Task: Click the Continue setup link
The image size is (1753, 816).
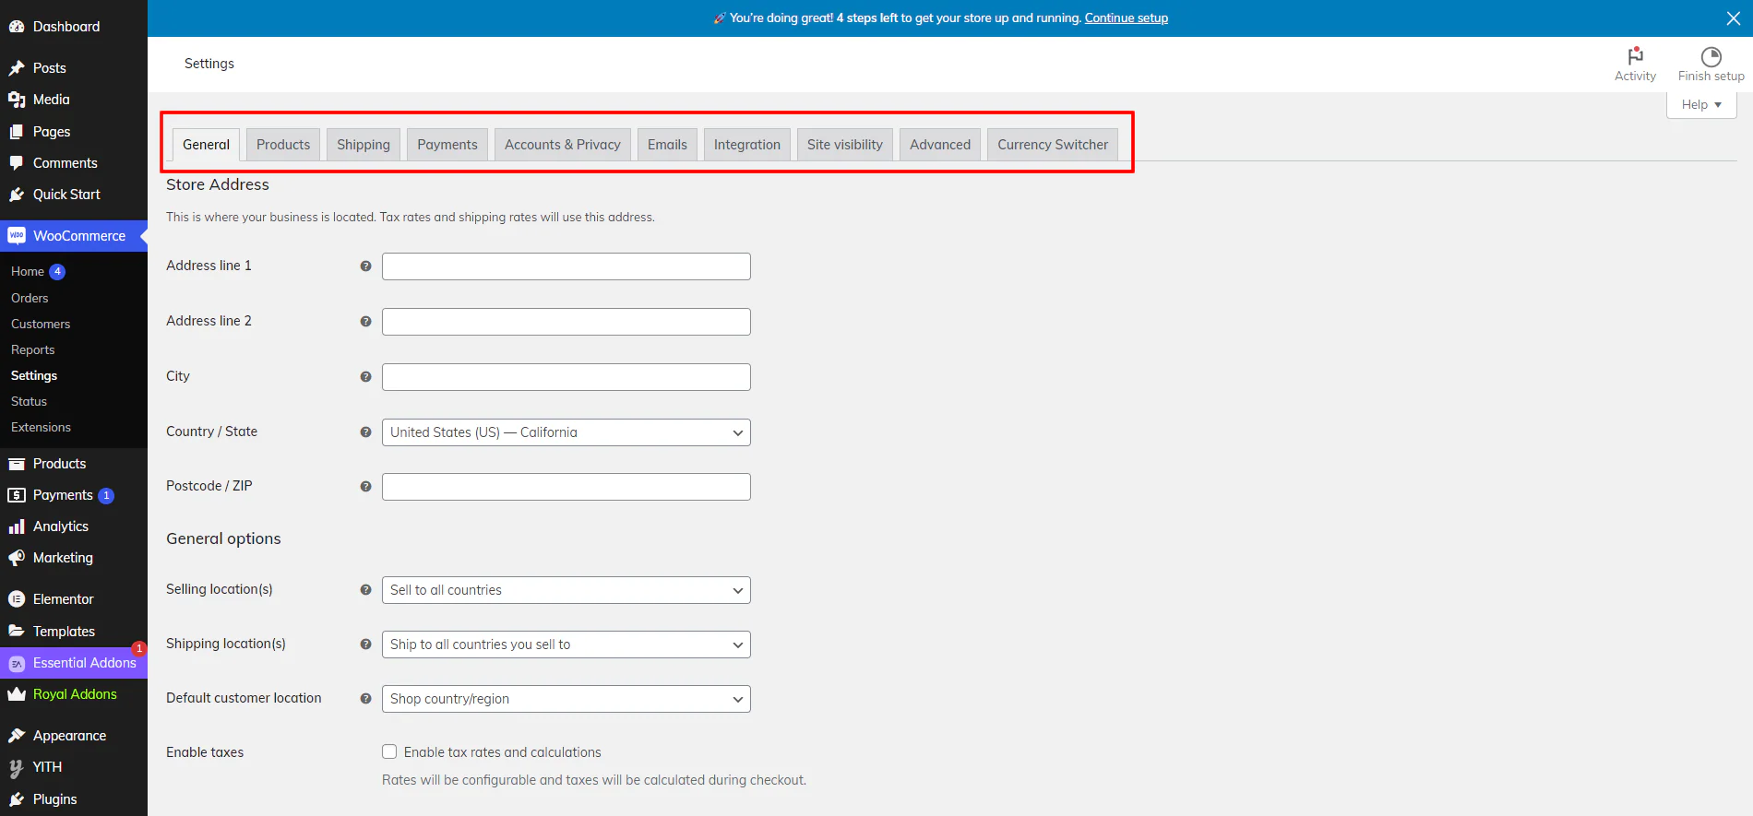Action: tap(1126, 18)
